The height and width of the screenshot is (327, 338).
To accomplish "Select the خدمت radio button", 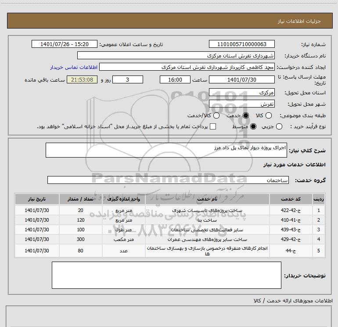I will [x=245, y=115].
